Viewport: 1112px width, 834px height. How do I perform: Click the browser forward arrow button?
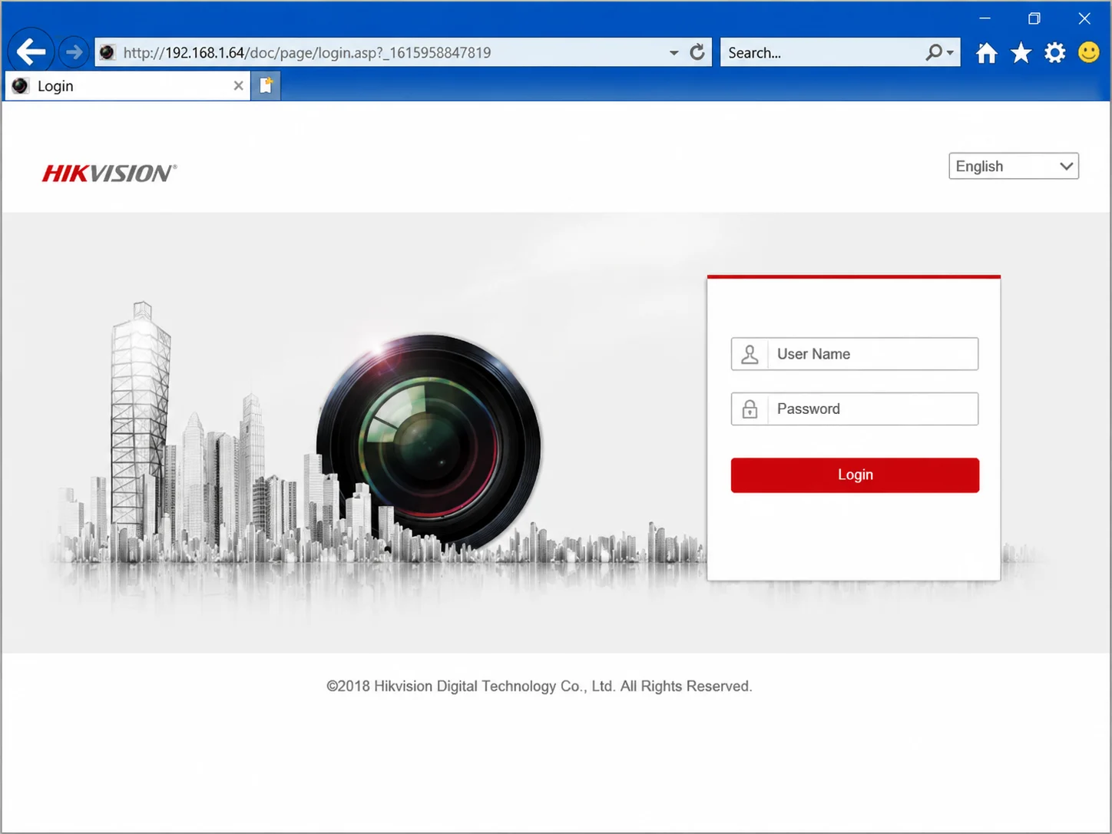click(74, 52)
